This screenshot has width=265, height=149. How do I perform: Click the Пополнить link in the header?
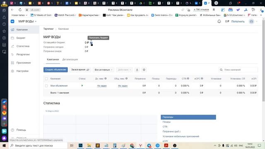pyautogui.click(x=238, y=22)
